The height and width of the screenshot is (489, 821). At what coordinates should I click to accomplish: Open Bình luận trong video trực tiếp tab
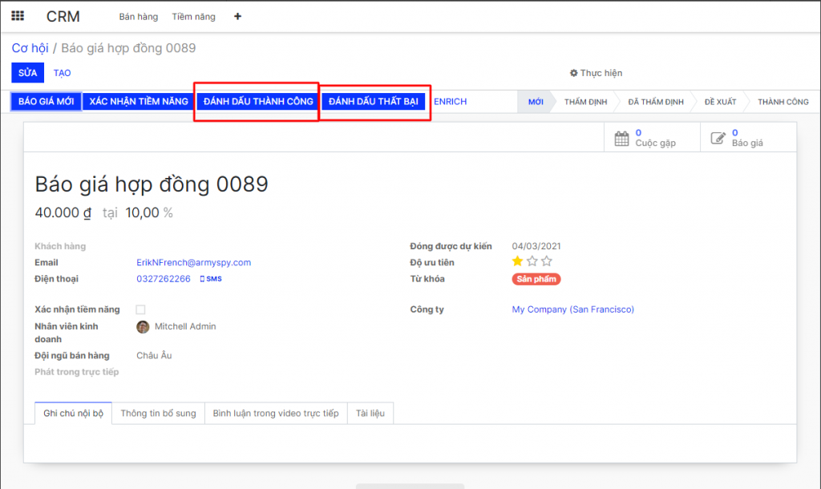[x=276, y=413]
